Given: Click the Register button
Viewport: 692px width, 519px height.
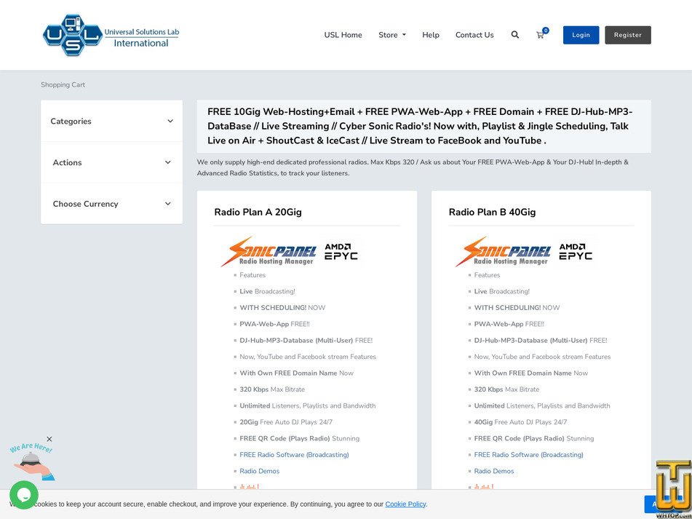Looking at the screenshot, I should (x=627, y=35).
